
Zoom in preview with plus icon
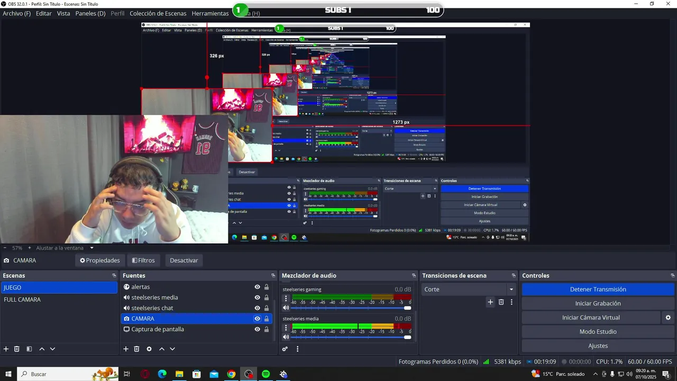30,248
